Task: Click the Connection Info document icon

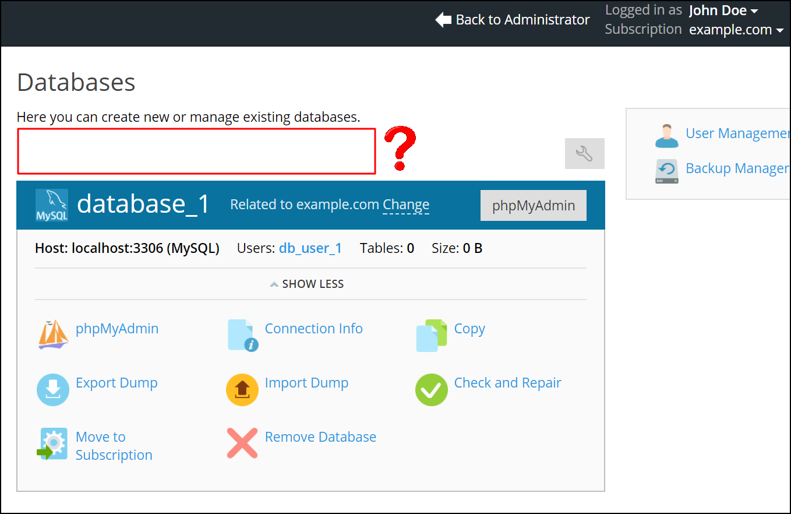Action: (242, 335)
